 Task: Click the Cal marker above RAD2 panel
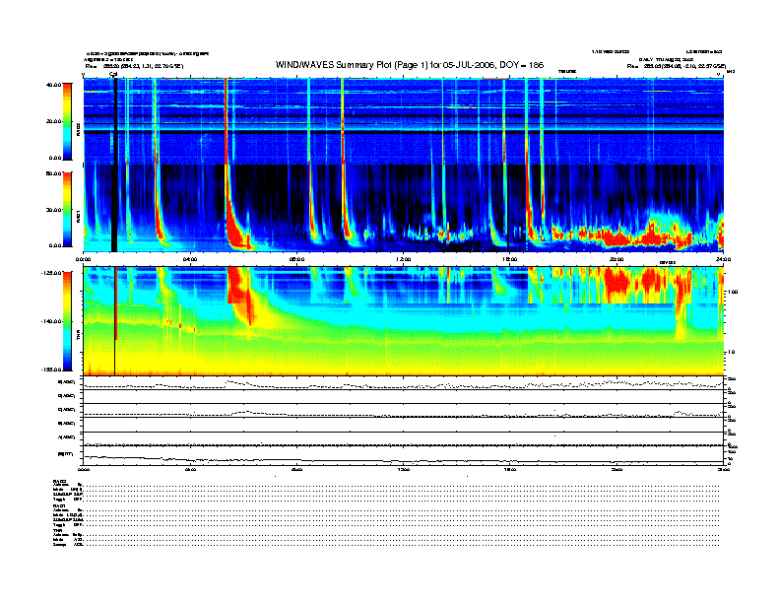click(113, 74)
